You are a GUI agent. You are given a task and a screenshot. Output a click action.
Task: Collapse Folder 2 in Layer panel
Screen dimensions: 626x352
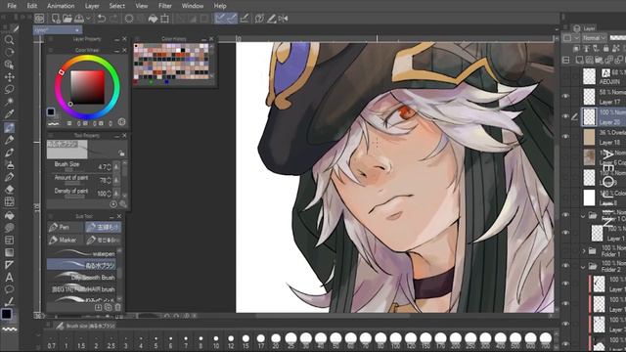click(x=584, y=266)
